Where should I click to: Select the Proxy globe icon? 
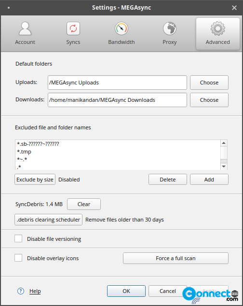(170, 28)
